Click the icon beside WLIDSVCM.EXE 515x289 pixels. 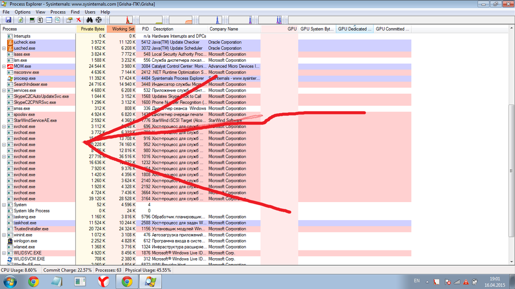10,259
